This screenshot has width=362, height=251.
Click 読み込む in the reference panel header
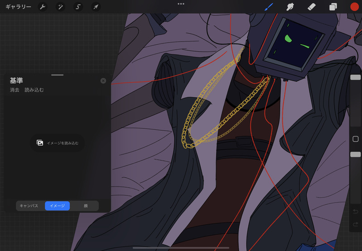tap(34, 90)
